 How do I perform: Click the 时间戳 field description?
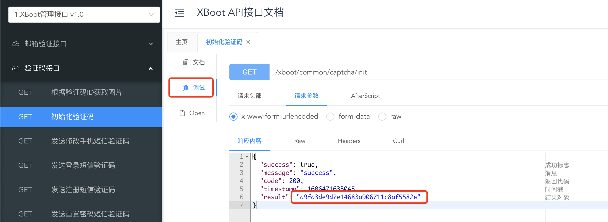(x=554, y=190)
